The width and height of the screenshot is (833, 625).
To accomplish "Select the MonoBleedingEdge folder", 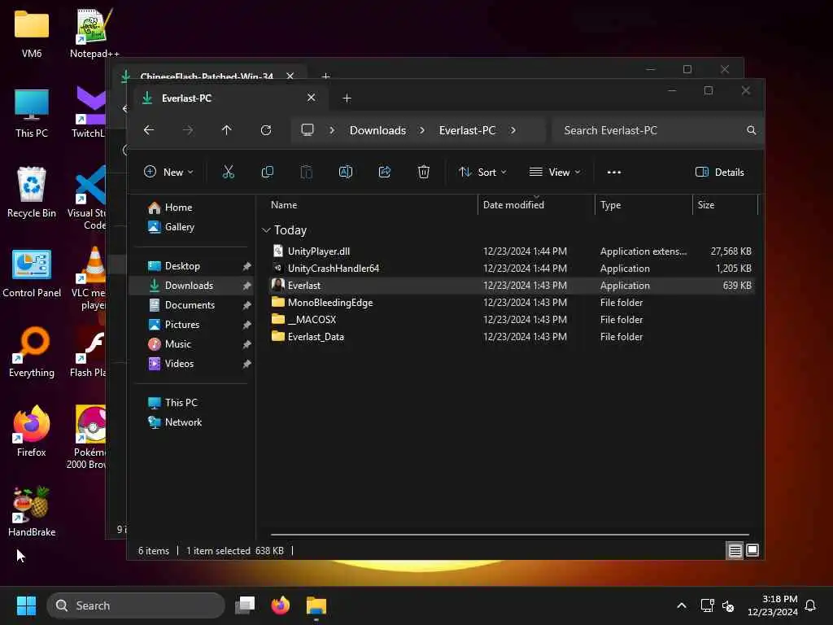I will pos(512,303).
